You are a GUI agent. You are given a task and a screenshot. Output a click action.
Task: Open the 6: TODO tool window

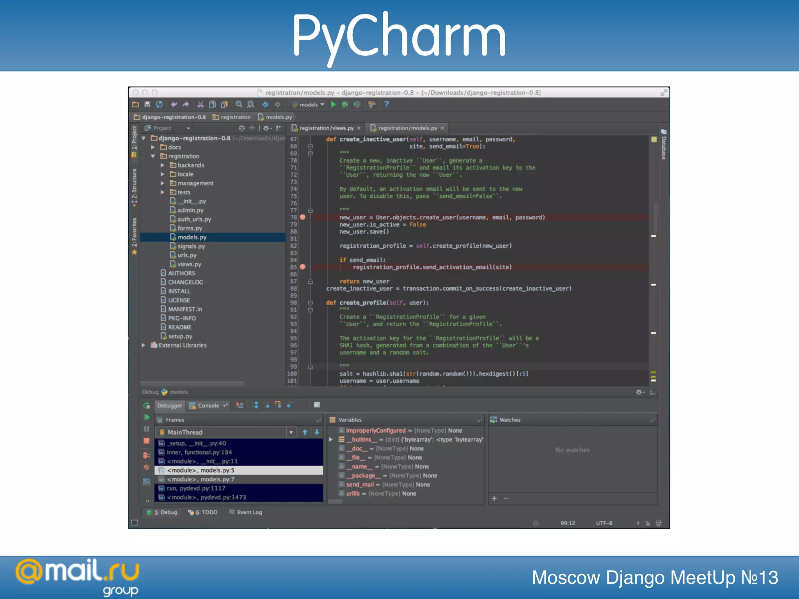coord(203,512)
